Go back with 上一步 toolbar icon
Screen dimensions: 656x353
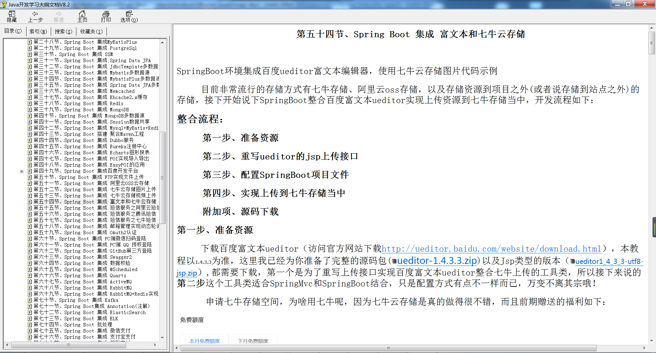click(x=35, y=16)
